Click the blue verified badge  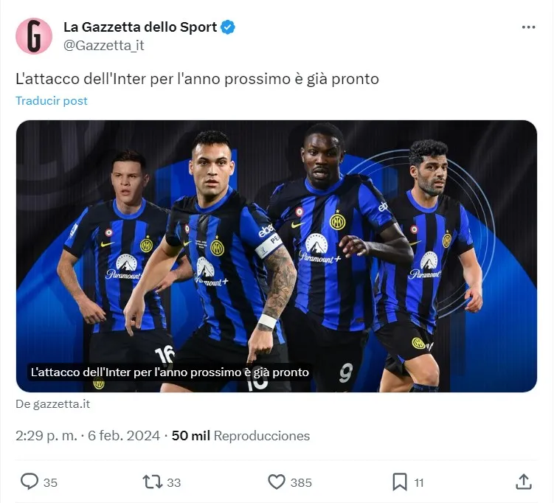228,27
